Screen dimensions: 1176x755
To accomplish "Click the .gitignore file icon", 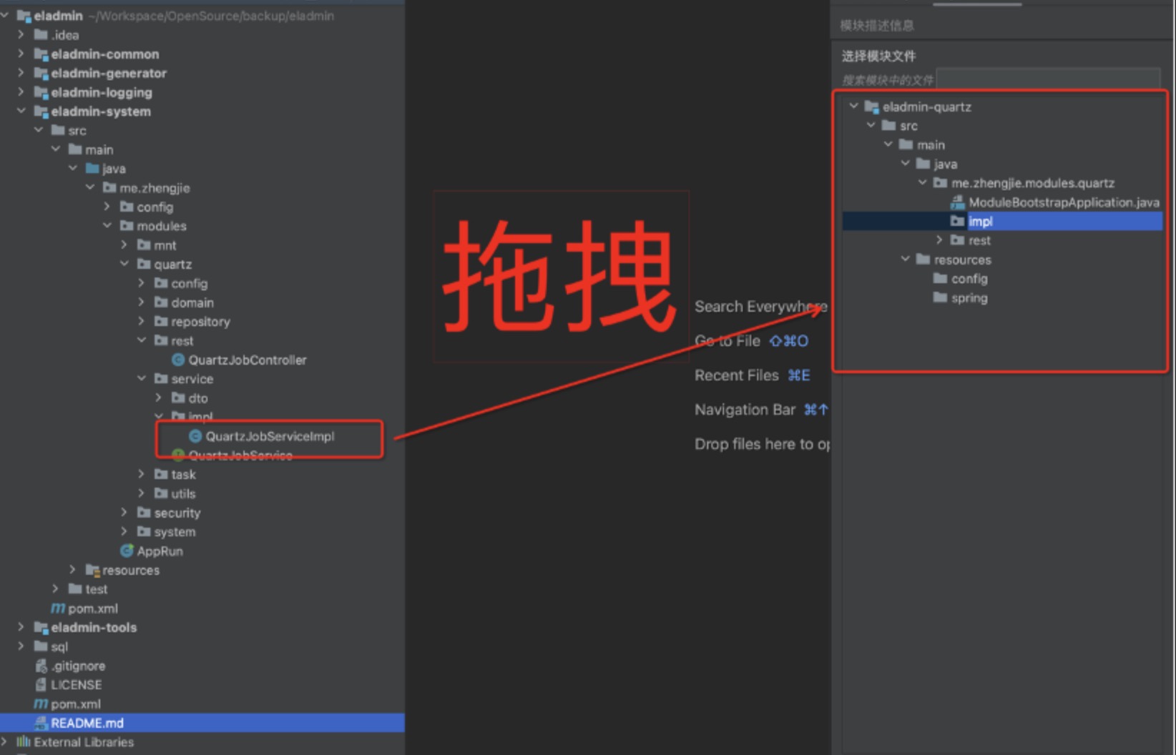I will (41, 666).
